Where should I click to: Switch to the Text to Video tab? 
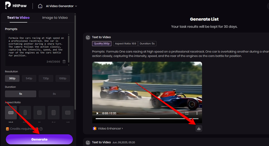click(18, 18)
